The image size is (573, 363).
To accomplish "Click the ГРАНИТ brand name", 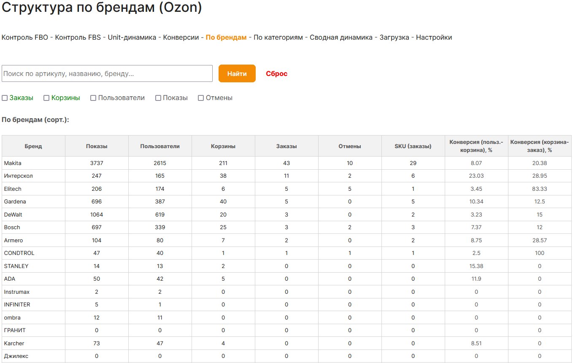I will pyautogui.click(x=15, y=330).
